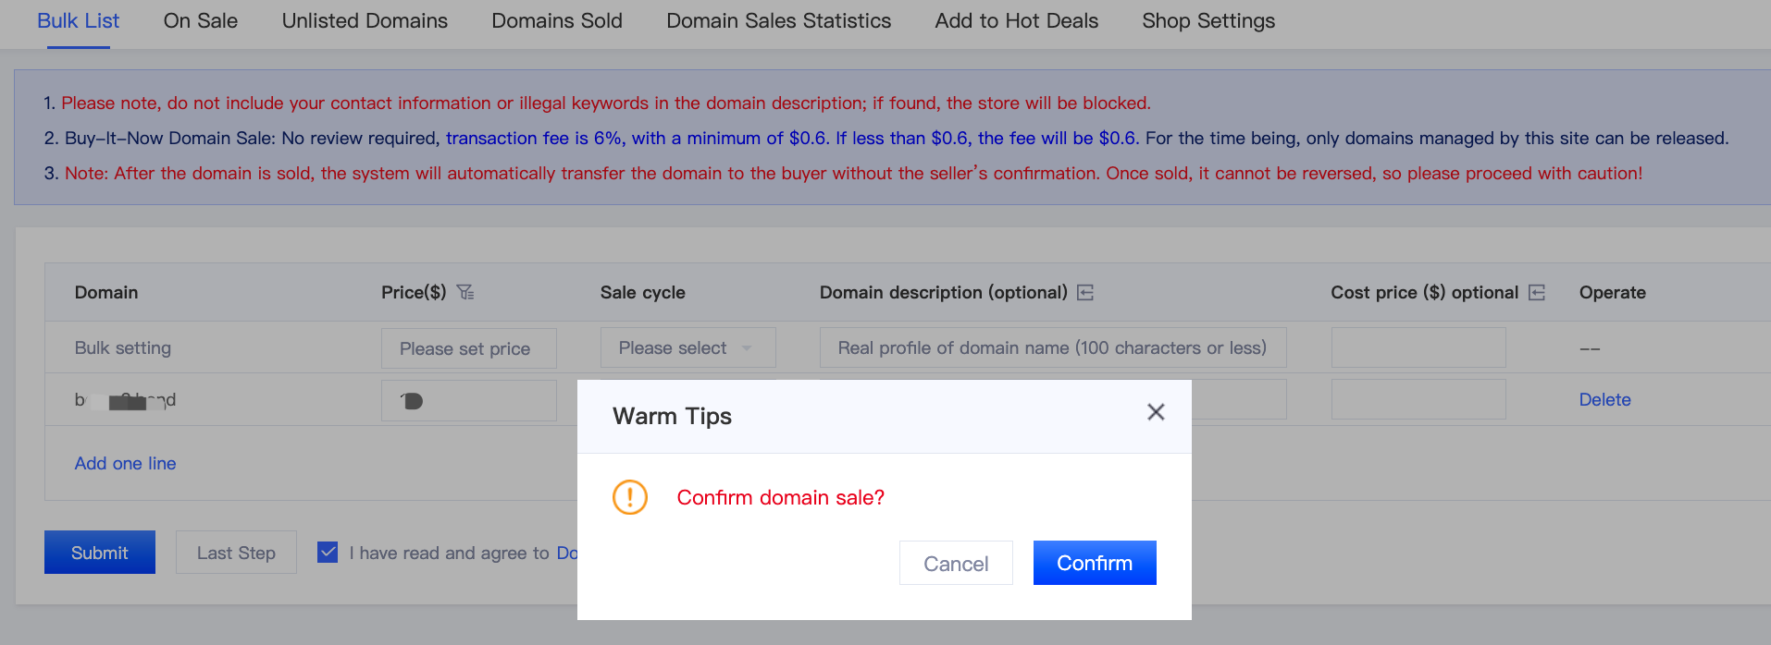Open the Unlisted Domains tab

coord(365,20)
